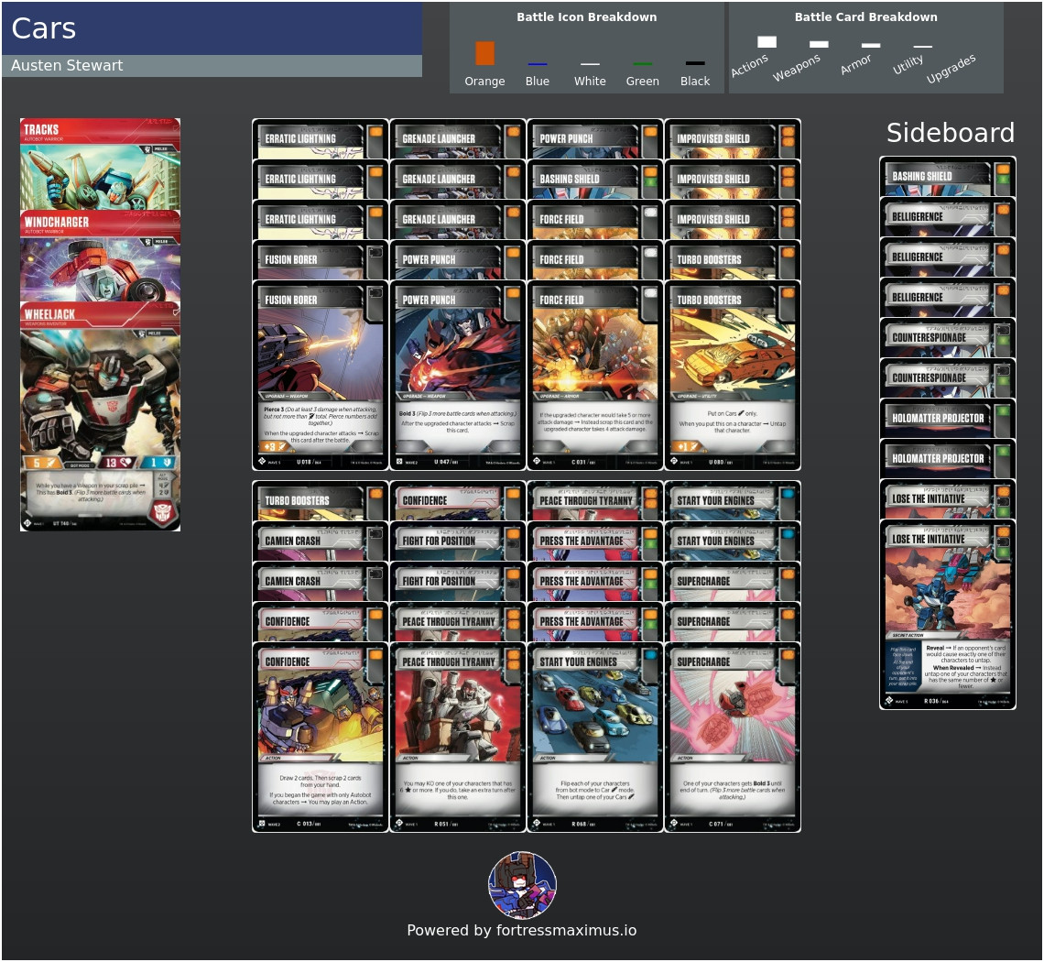Select the green bar in Battle Icon Breakdown

point(643,64)
